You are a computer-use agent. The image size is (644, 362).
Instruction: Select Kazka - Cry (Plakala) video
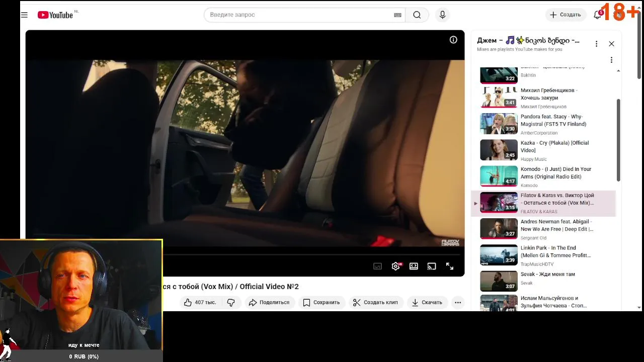point(543,150)
